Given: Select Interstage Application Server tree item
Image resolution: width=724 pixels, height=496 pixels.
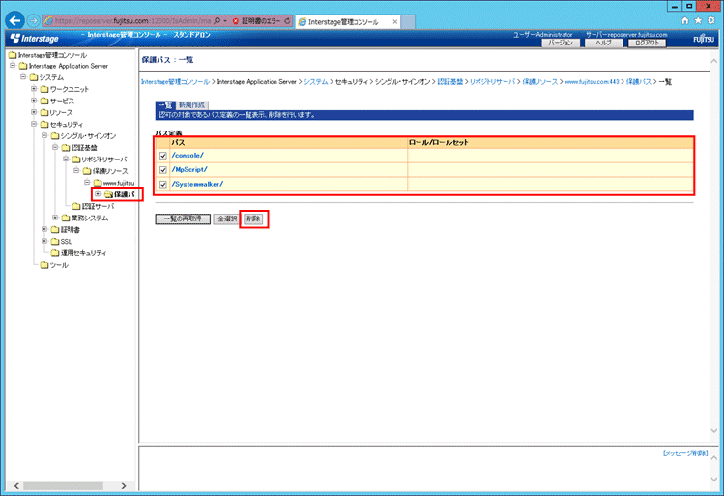Looking at the screenshot, I should [69, 66].
